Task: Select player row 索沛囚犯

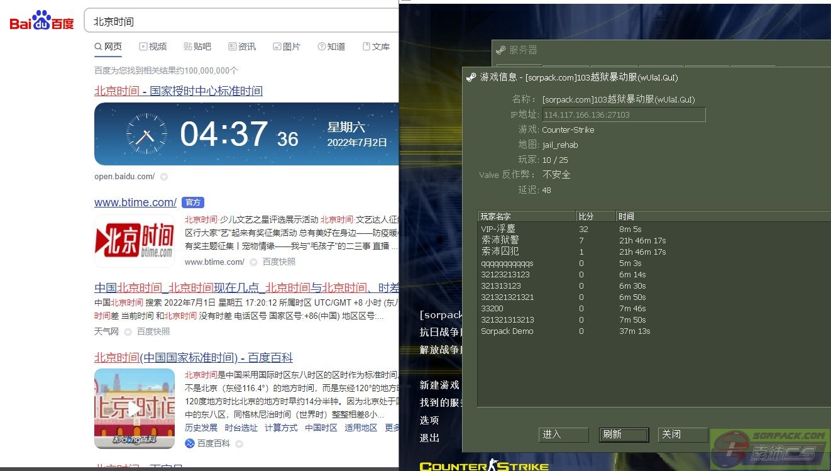Action: pos(654,252)
